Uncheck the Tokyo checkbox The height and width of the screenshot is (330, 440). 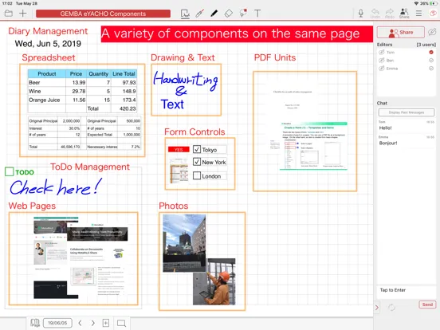pos(197,149)
